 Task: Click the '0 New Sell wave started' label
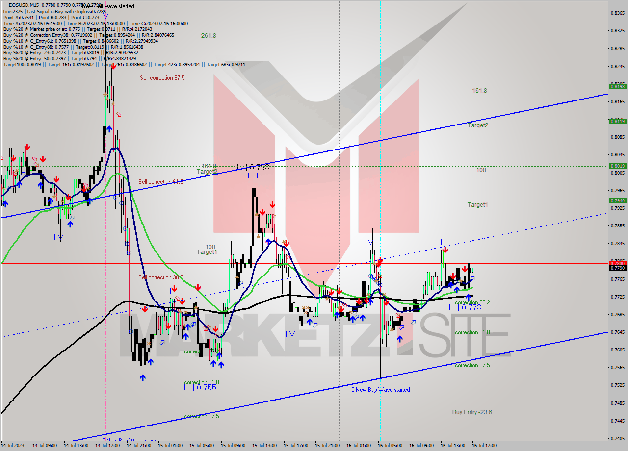[x=105, y=6]
